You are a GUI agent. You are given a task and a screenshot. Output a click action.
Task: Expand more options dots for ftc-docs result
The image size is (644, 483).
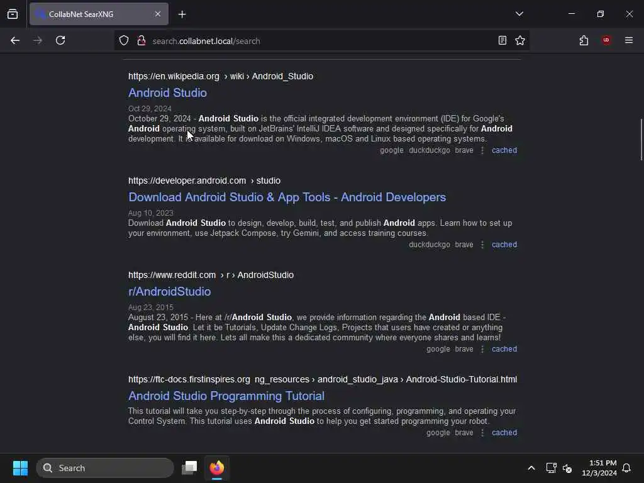[482, 433]
